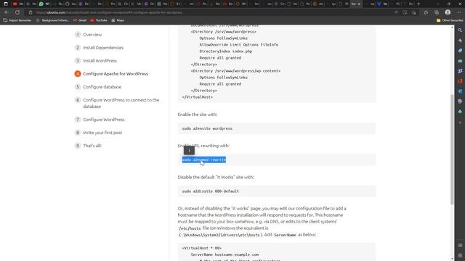
Task: Close the active browser tab
Action: (x=359, y=4)
